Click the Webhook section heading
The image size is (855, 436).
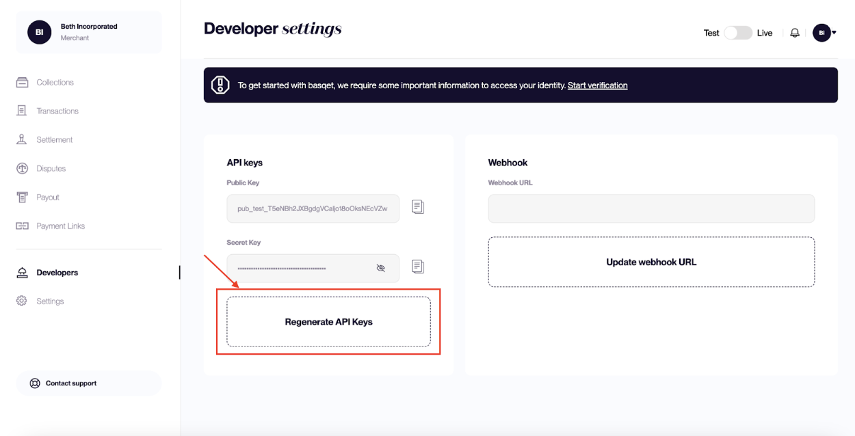[x=508, y=163]
